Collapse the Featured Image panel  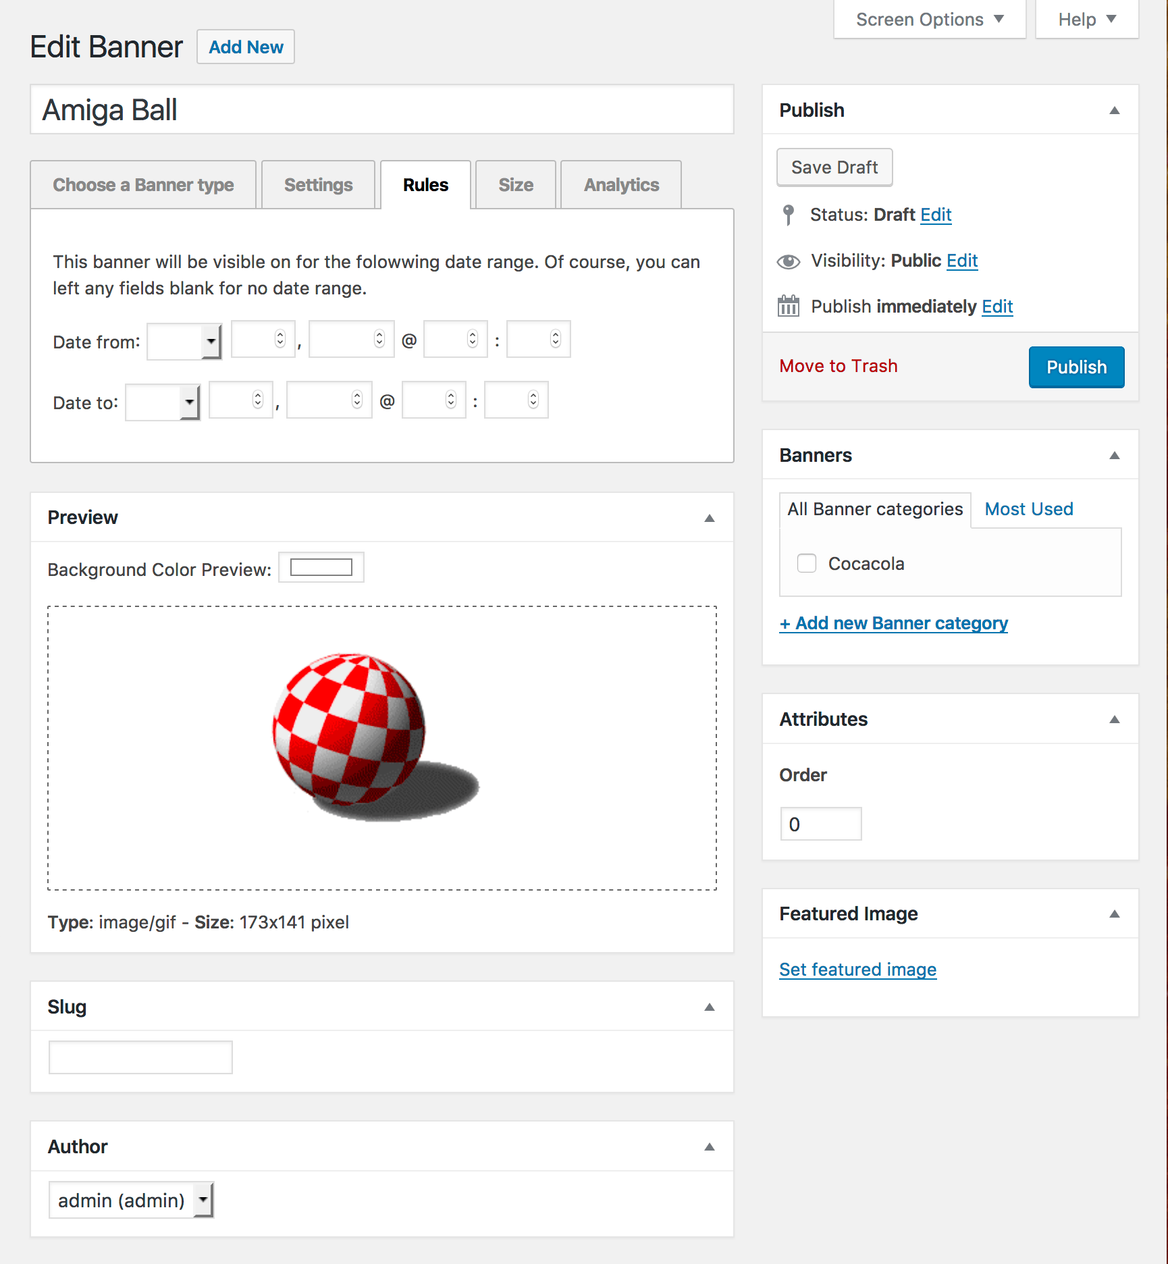coord(1115,914)
